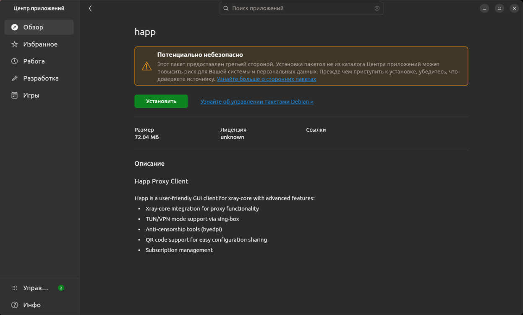Minimize the Центр приложений window
This screenshot has height=315, width=523.
(x=484, y=8)
